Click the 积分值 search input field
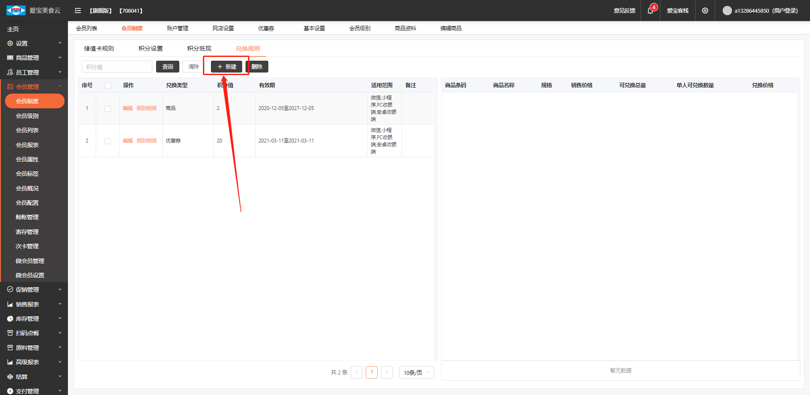Screen dimensions: 810x395 point(117,67)
